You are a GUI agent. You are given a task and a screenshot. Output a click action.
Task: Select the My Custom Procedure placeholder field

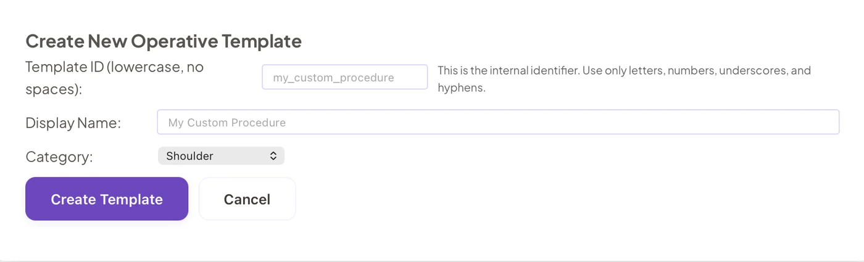pyautogui.click(x=498, y=122)
